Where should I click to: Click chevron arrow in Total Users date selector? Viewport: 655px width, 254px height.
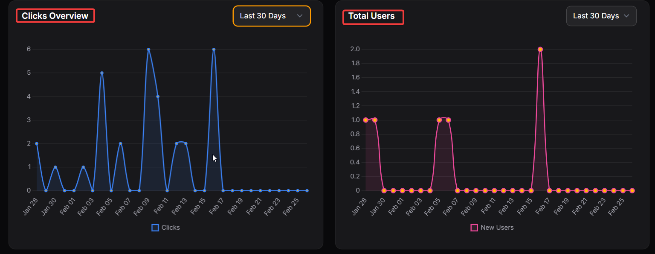coord(626,16)
